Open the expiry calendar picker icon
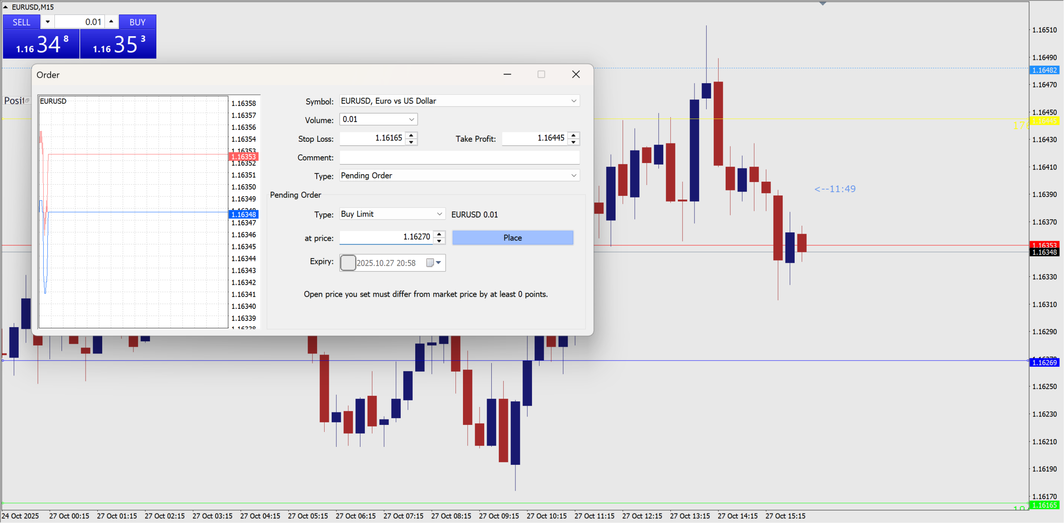Viewport: 1064px width, 523px height. pos(430,263)
